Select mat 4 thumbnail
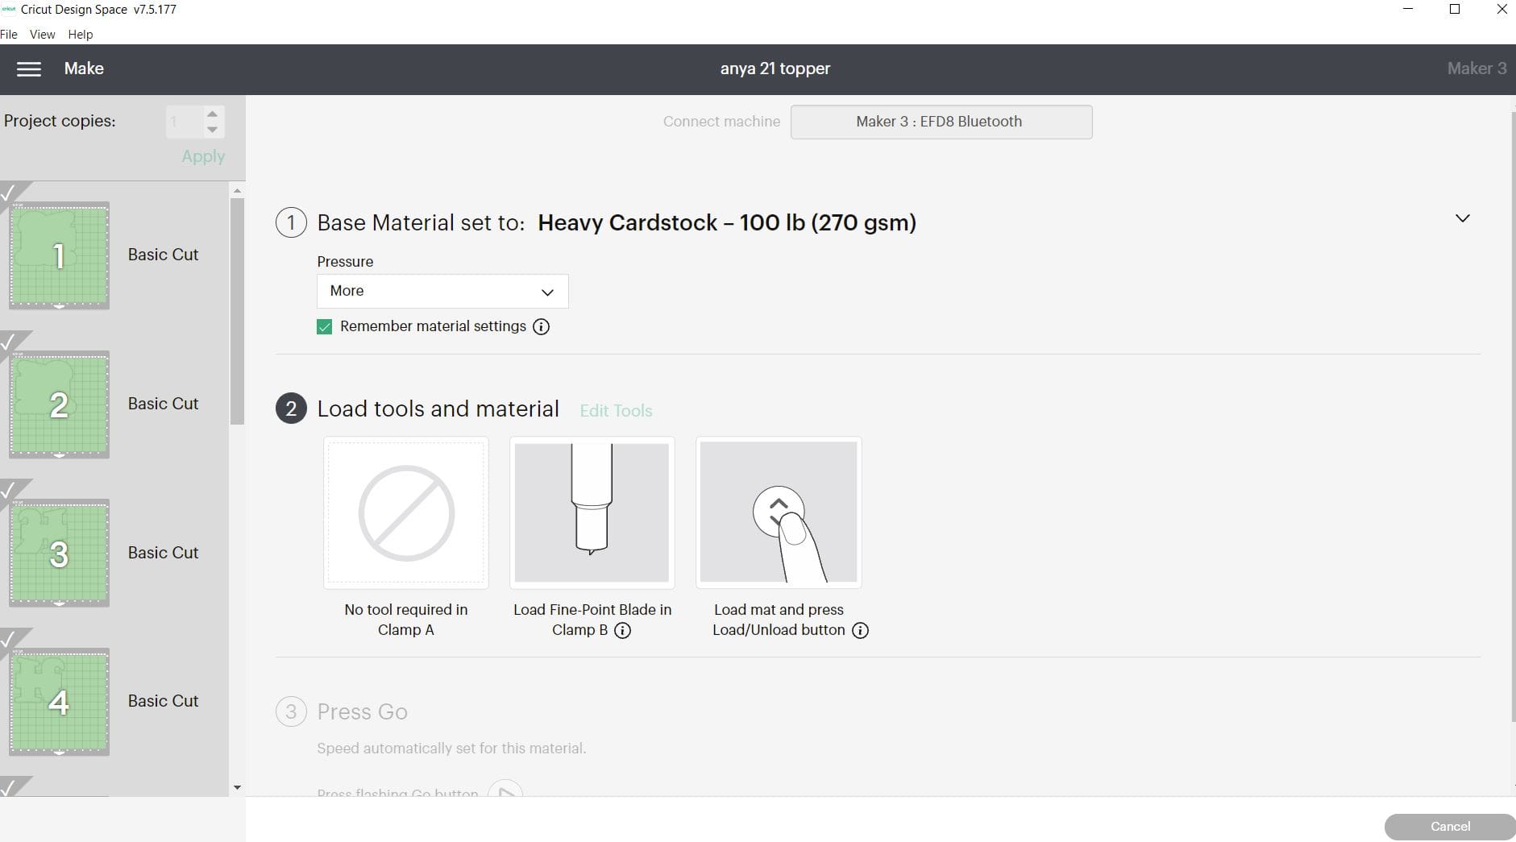Screen dimensions: 1516x842 pos(59,702)
